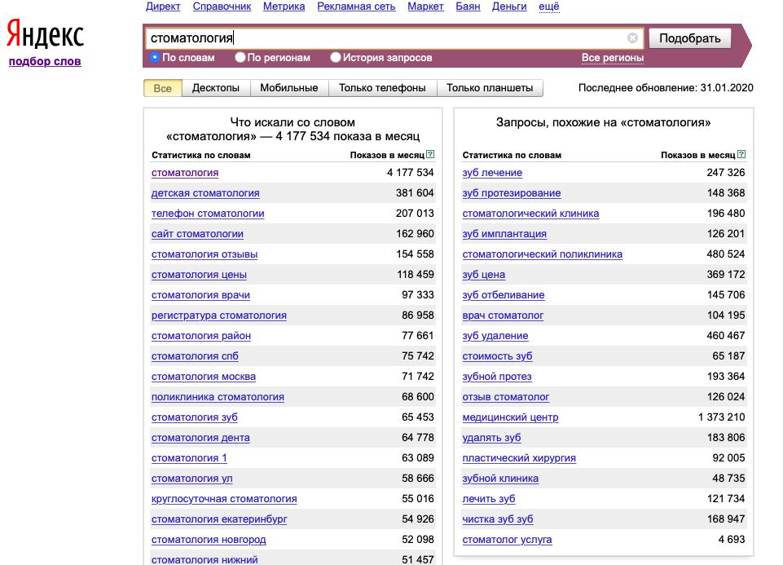The height and width of the screenshot is (565, 783).
Task: Open the 'стоматология екатеринбург' link
Action: pyautogui.click(x=219, y=519)
